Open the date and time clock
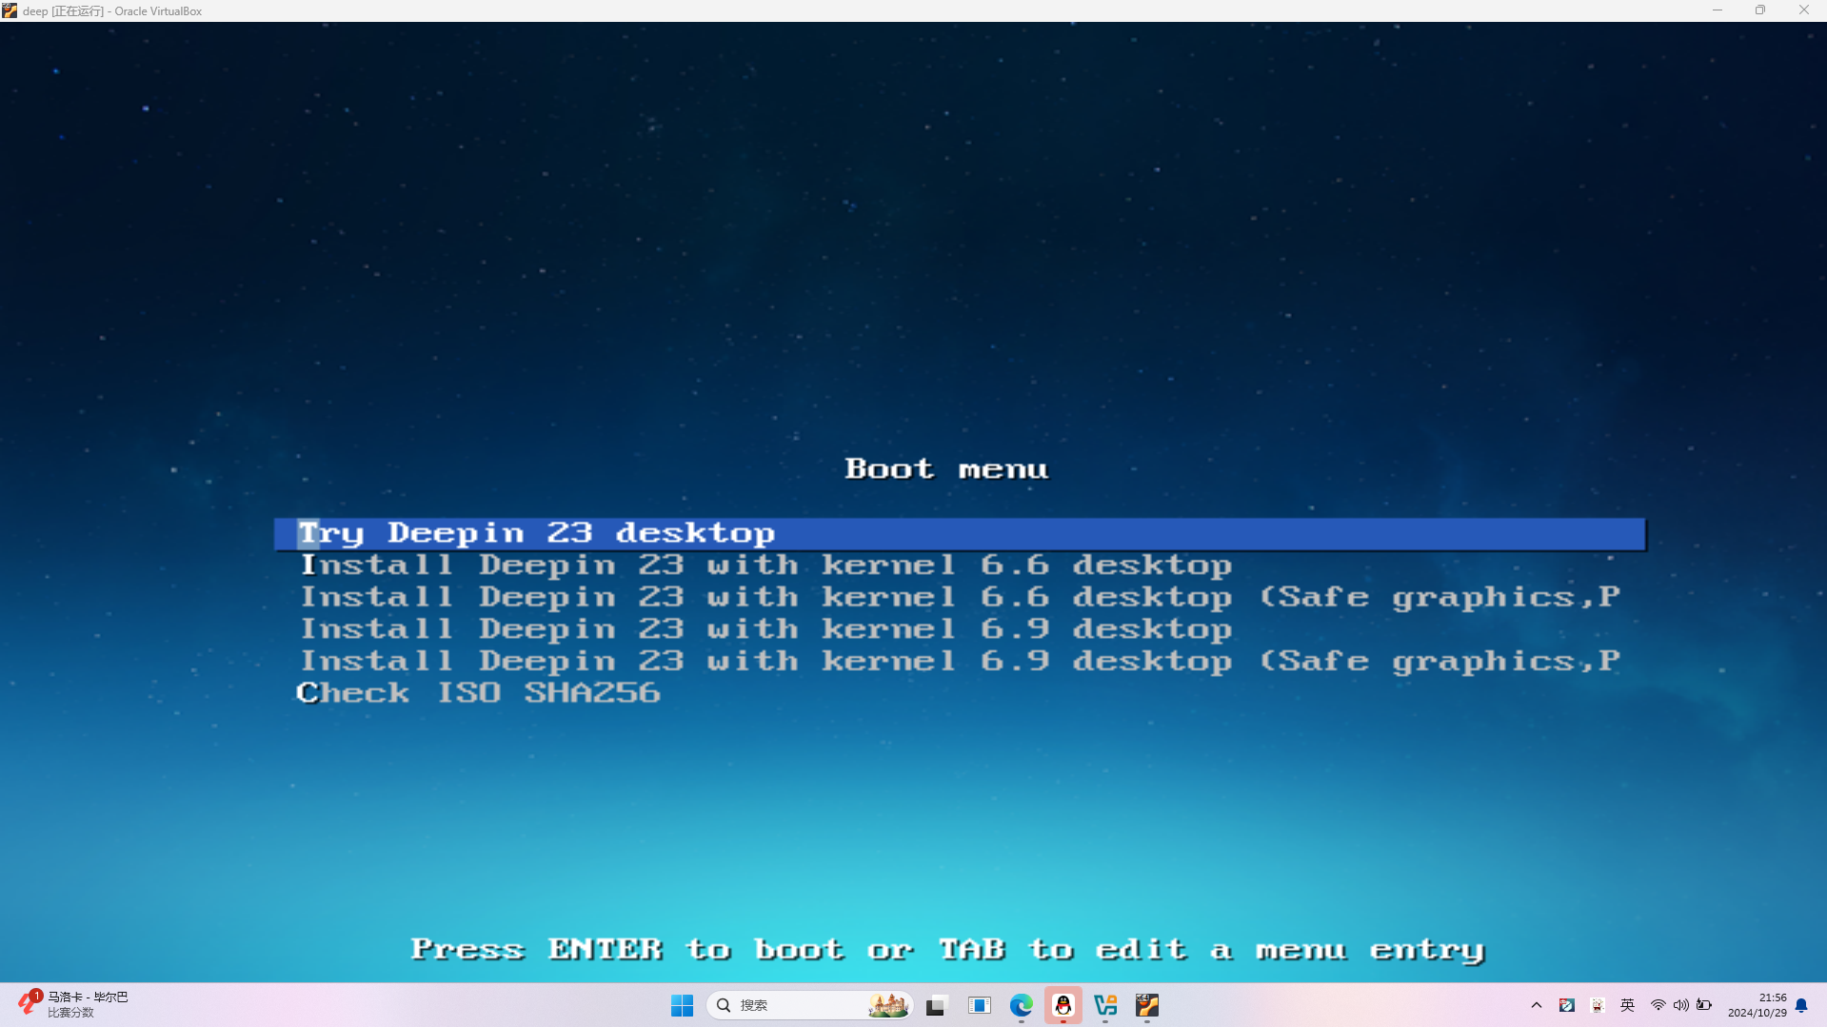This screenshot has height=1027, width=1827. [1757, 1005]
